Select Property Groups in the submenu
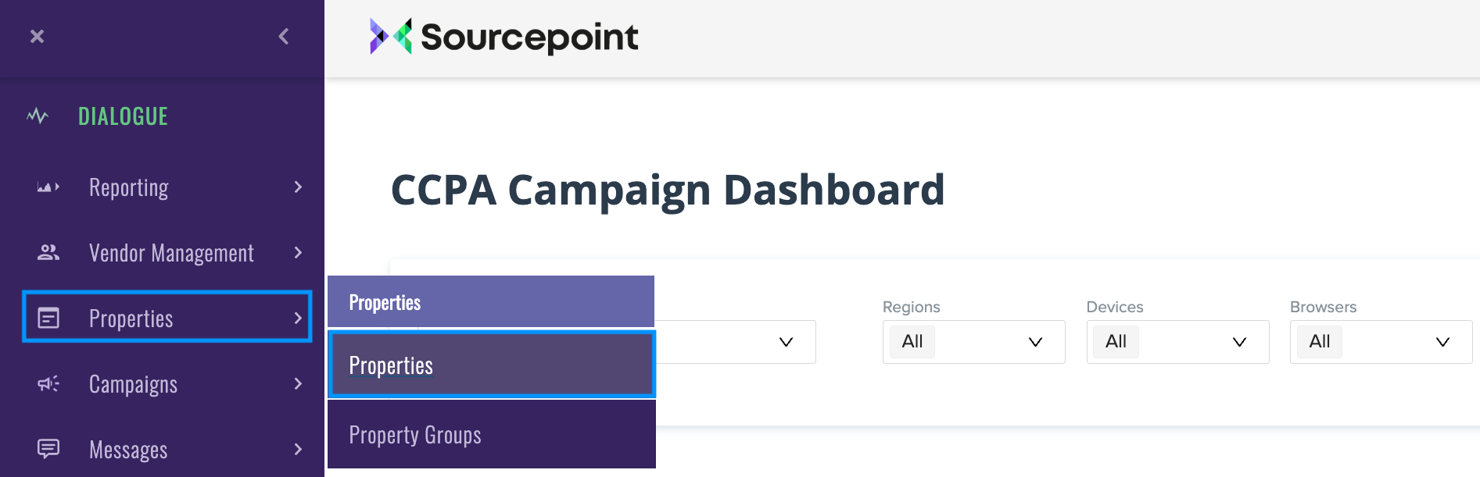This screenshot has height=477, width=1480. (x=491, y=435)
